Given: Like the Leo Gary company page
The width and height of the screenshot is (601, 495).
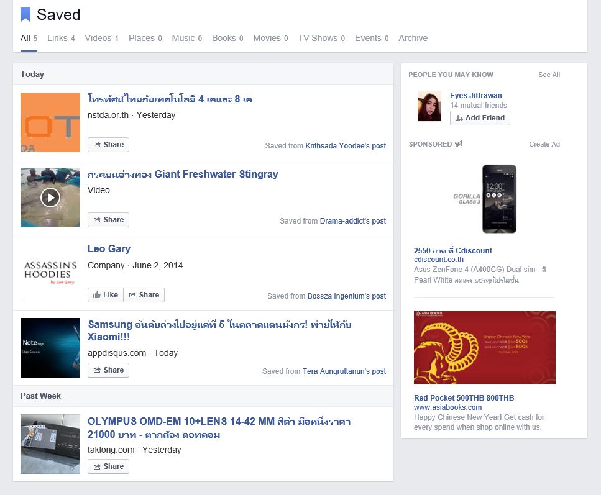Looking at the screenshot, I should click(106, 294).
